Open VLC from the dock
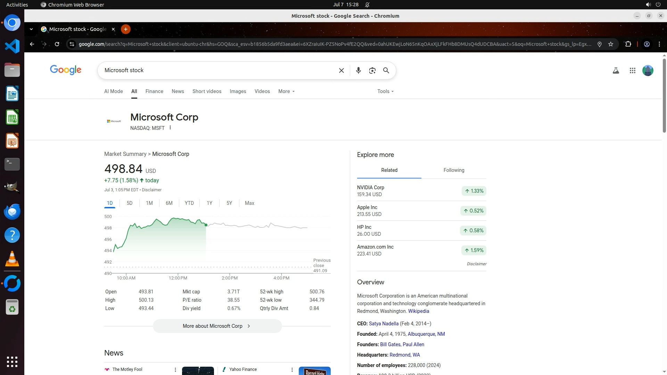Image resolution: width=667 pixels, height=375 pixels. coord(12,259)
